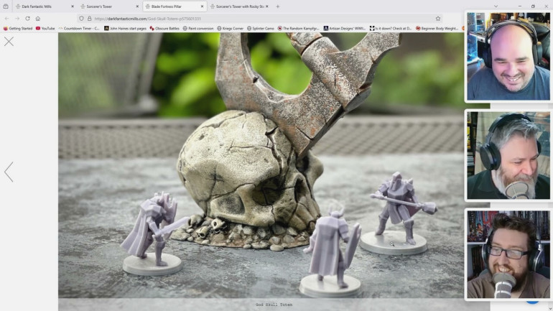Open the Paint conversion bookmark

197,29
